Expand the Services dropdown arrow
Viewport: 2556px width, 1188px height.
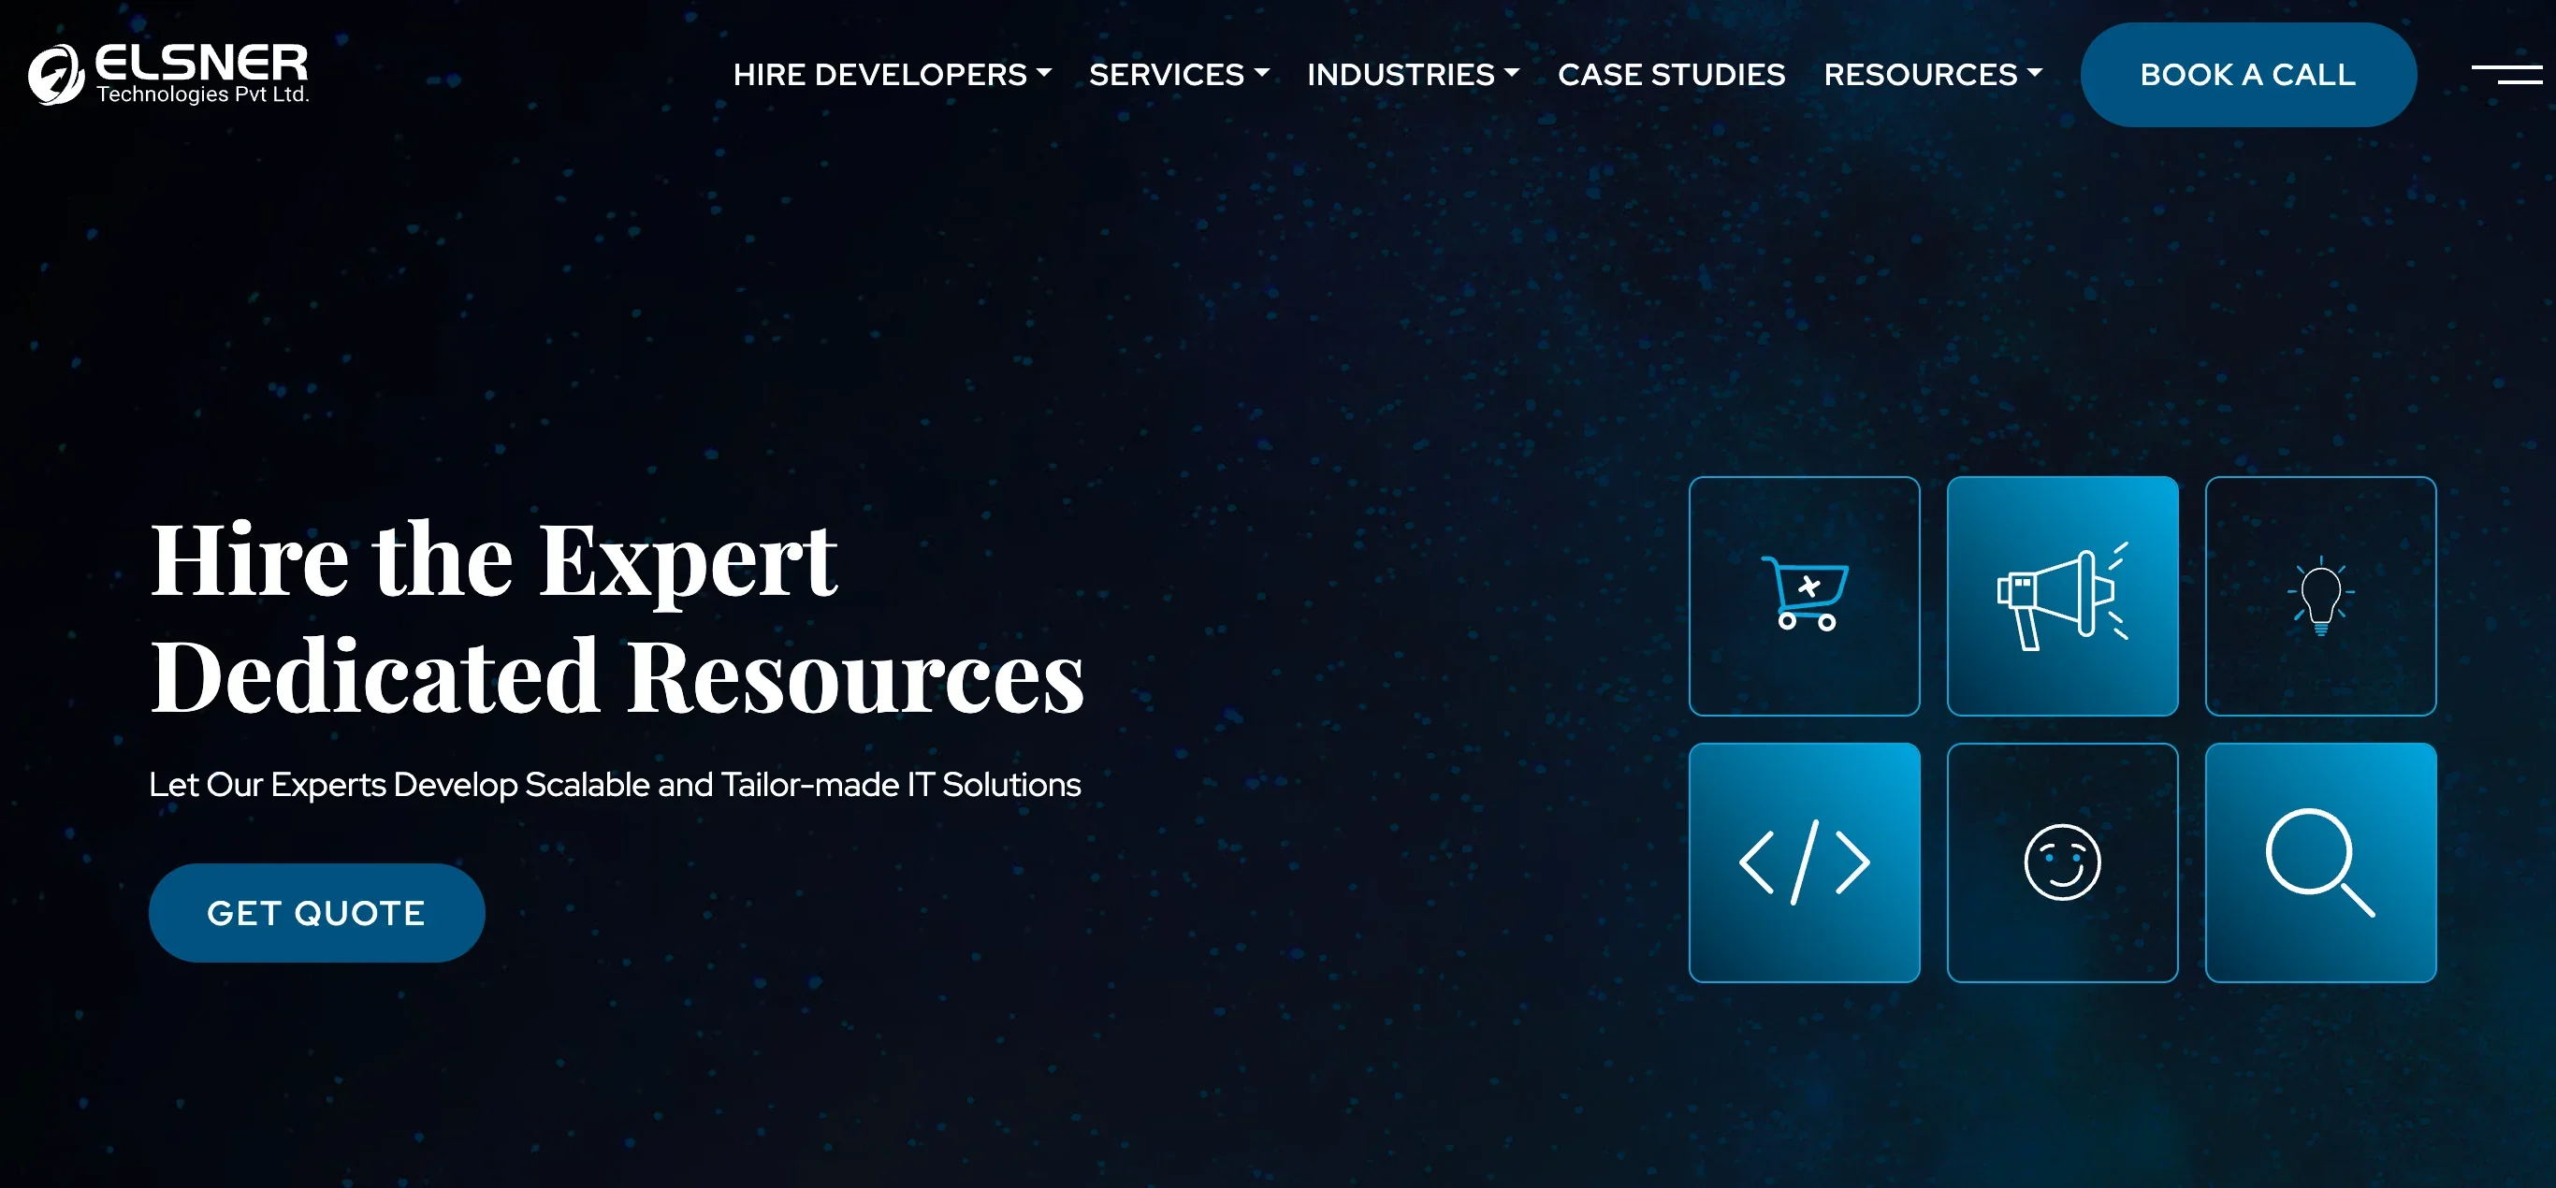point(1262,74)
